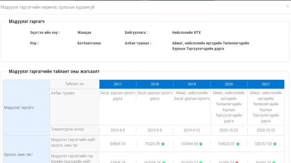Select the 2020 year column header
The width and height of the screenshot is (291, 163).
pos(229,84)
